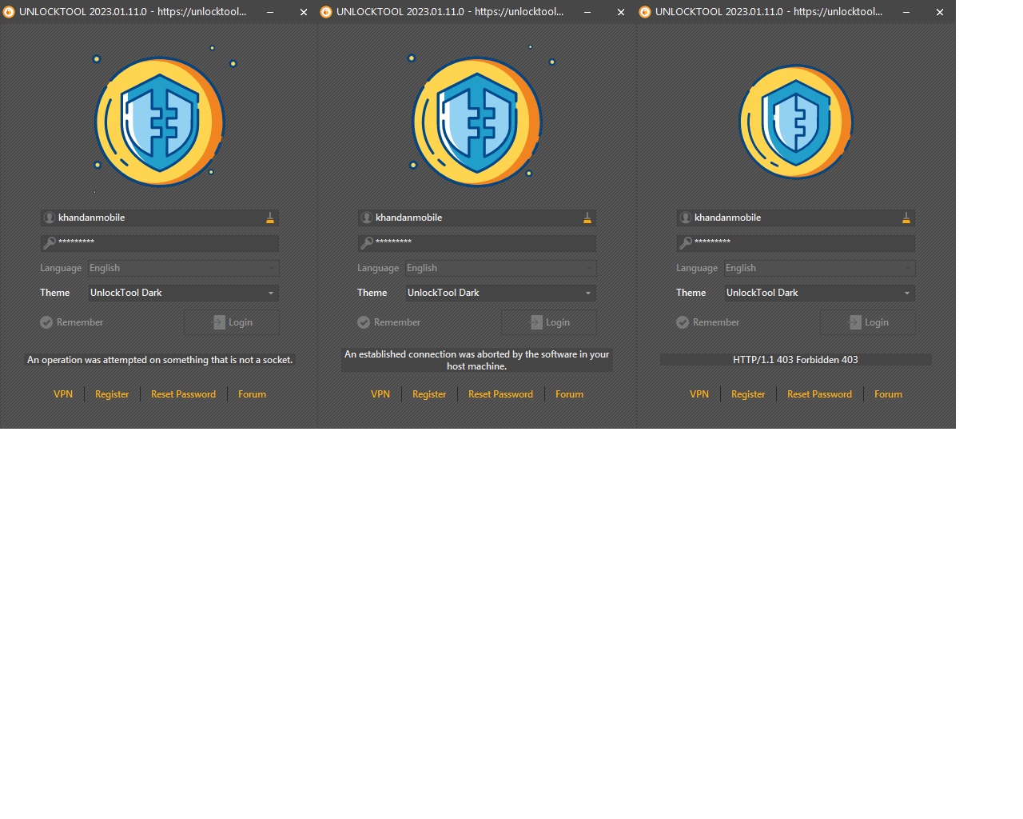Viewport: 1023px width, 819px height.
Task: Click the "HTTP/1.1 403 Forbidden 403" message
Action: click(795, 360)
